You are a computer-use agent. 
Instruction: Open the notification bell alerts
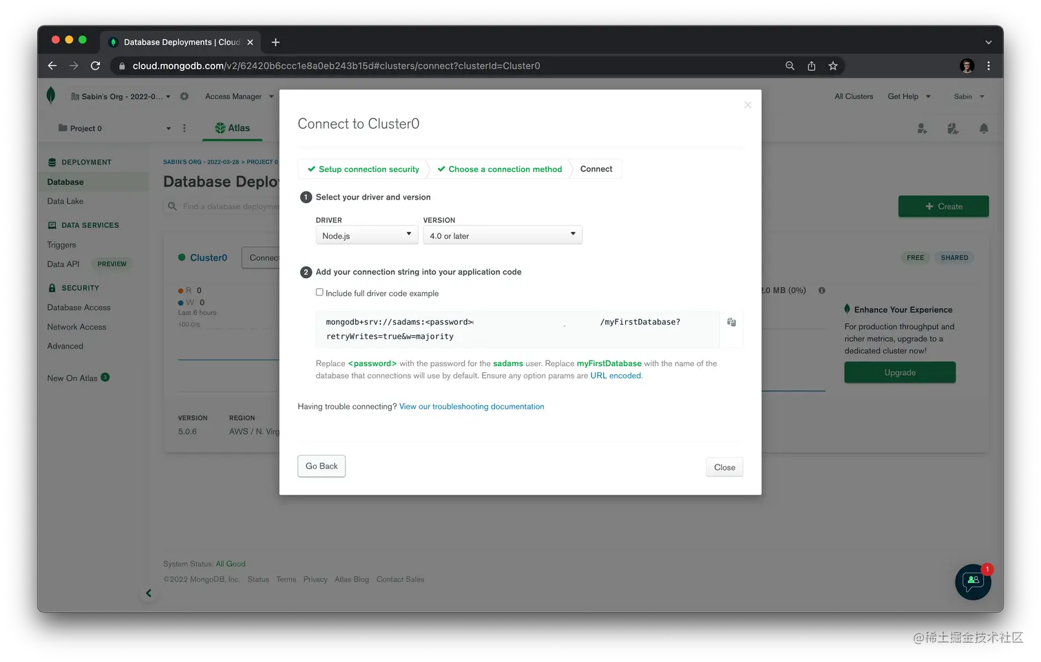click(983, 128)
